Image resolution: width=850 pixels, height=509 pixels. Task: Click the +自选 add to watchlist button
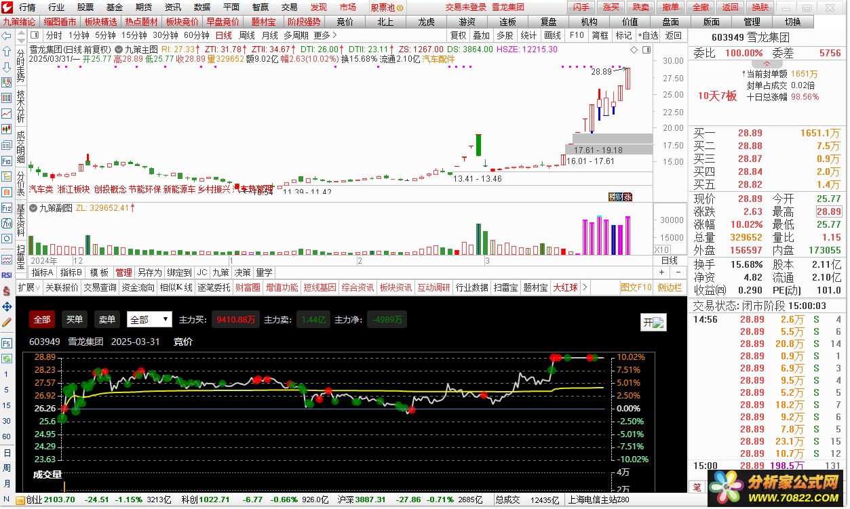[646, 35]
